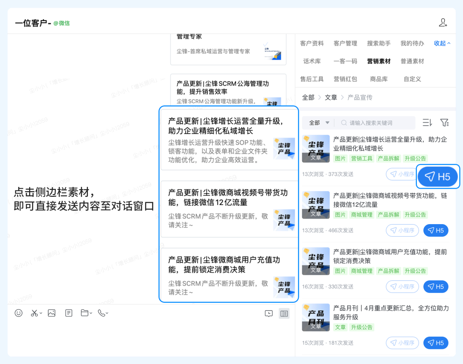Click the 一位客户 chat title
463x364 pixels.
tap(33, 23)
